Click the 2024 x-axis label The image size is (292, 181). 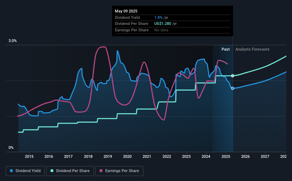click(206, 156)
